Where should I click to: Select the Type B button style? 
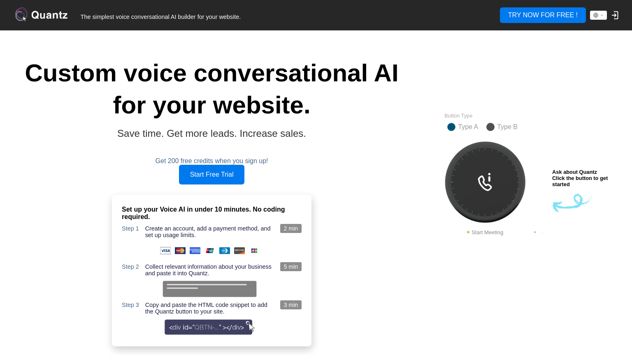click(x=490, y=127)
